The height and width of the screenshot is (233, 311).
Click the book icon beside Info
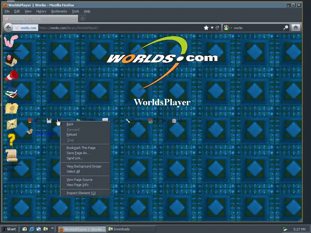(30, 120)
